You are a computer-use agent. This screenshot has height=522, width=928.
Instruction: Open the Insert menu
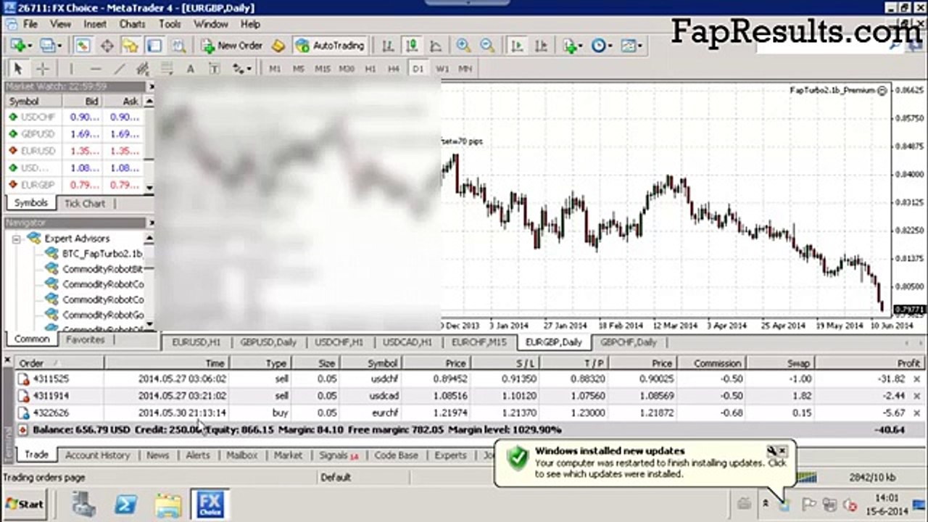coord(95,24)
